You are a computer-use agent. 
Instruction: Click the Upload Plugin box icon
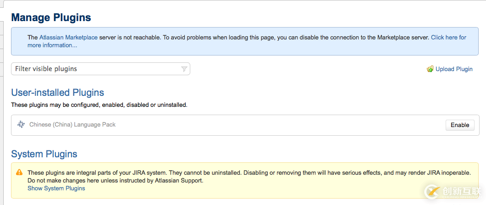tap(430, 69)
